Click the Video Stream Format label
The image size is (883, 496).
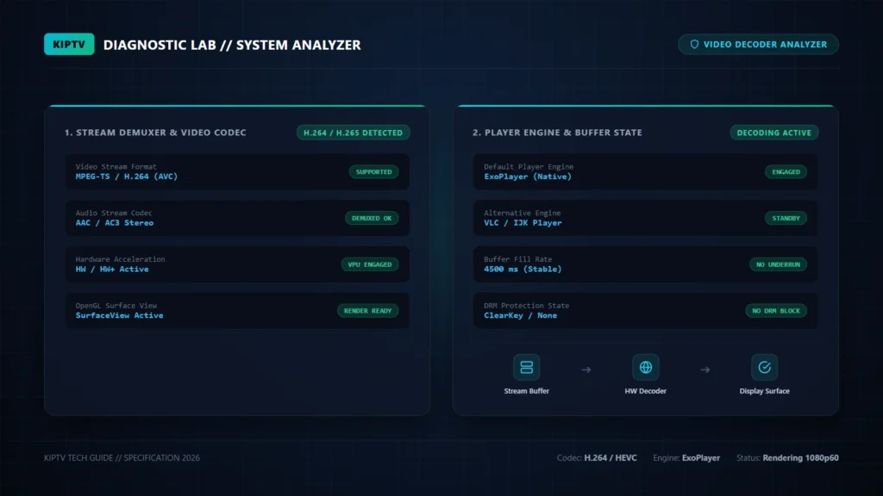[116, 166]
